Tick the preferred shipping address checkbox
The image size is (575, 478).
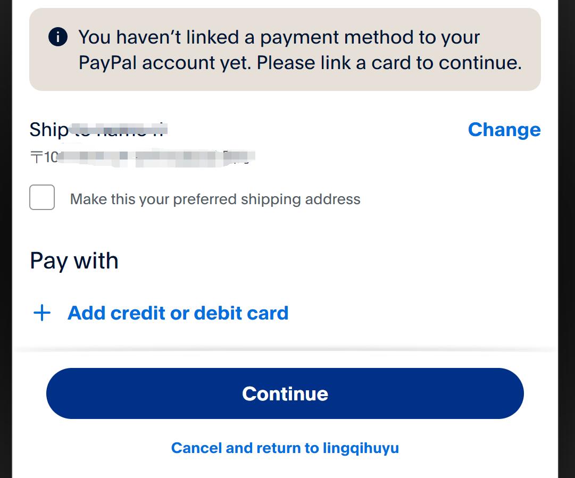click(x=42, y=197)
